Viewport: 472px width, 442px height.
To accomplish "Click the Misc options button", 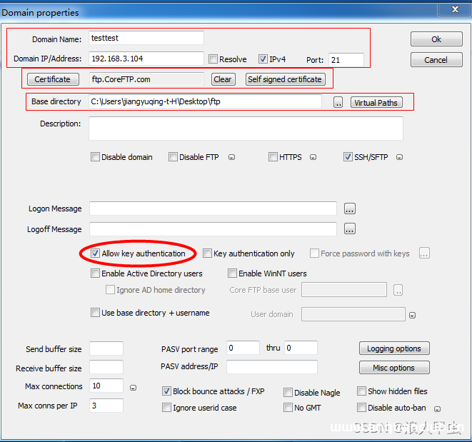I will click(393, 368).
